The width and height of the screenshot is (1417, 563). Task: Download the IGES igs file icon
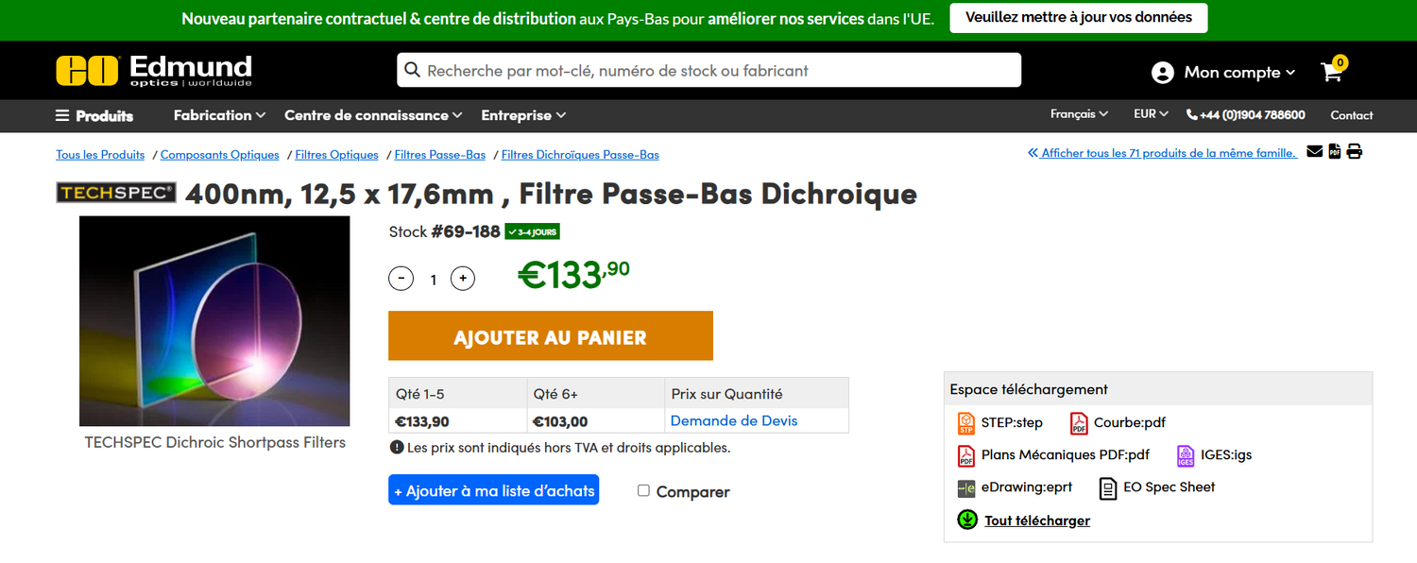pyautogui.click(x=1186, y=455)
